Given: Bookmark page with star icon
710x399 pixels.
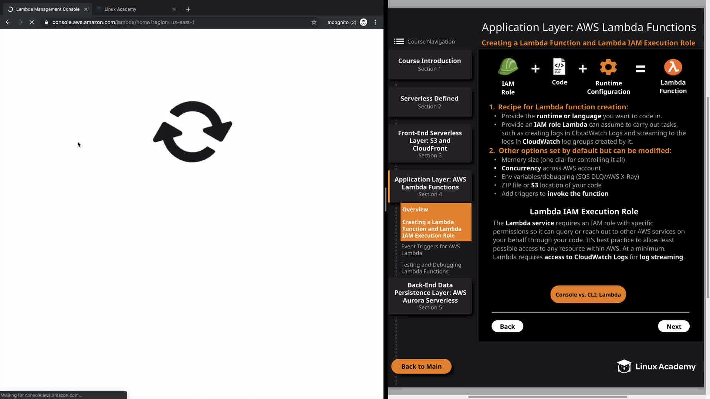Looking at the screenshot, I should pos(314,22).
